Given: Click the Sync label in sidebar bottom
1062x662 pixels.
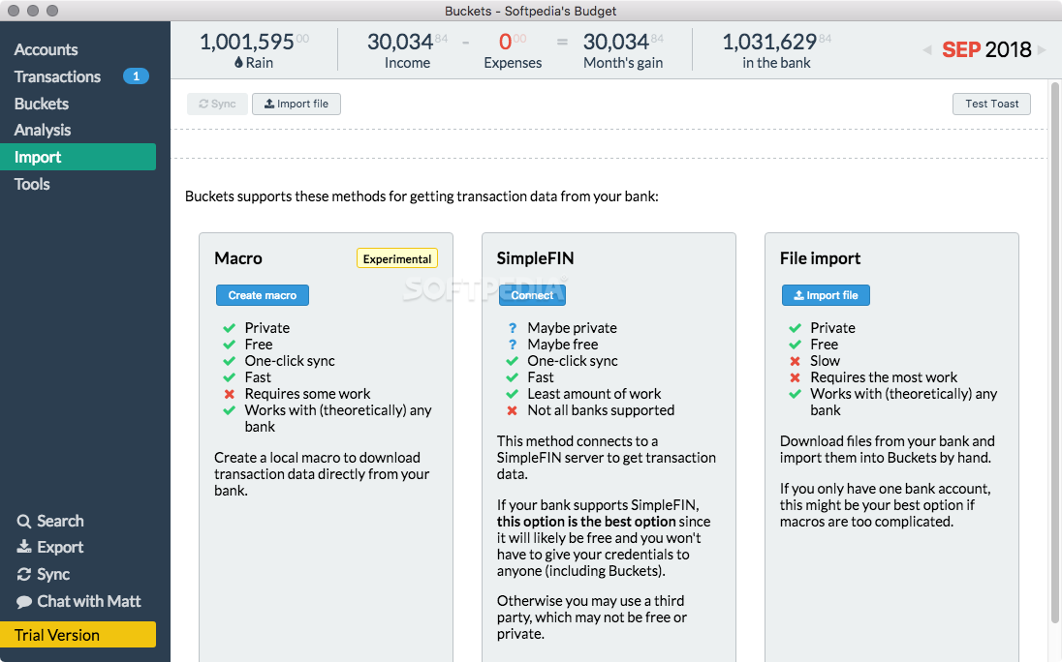Looking at the screenshot, I should [53, 574].
